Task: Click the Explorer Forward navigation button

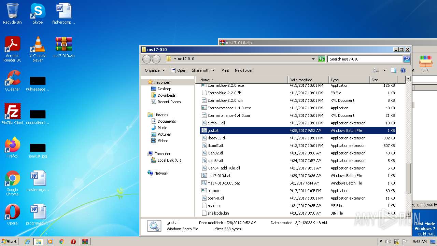Action: click(156, 59)
